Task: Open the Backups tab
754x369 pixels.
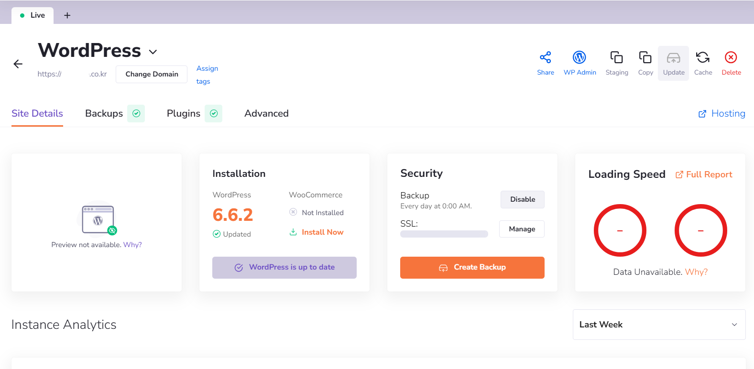Action: tap(104, 114)
